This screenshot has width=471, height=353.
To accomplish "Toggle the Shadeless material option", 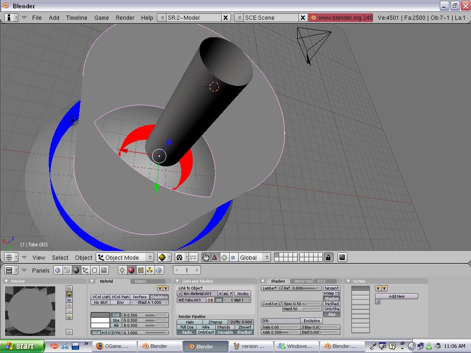I will coord(159,297).
